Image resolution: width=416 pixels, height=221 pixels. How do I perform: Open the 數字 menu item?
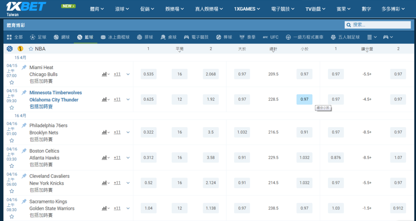point(366,9)
